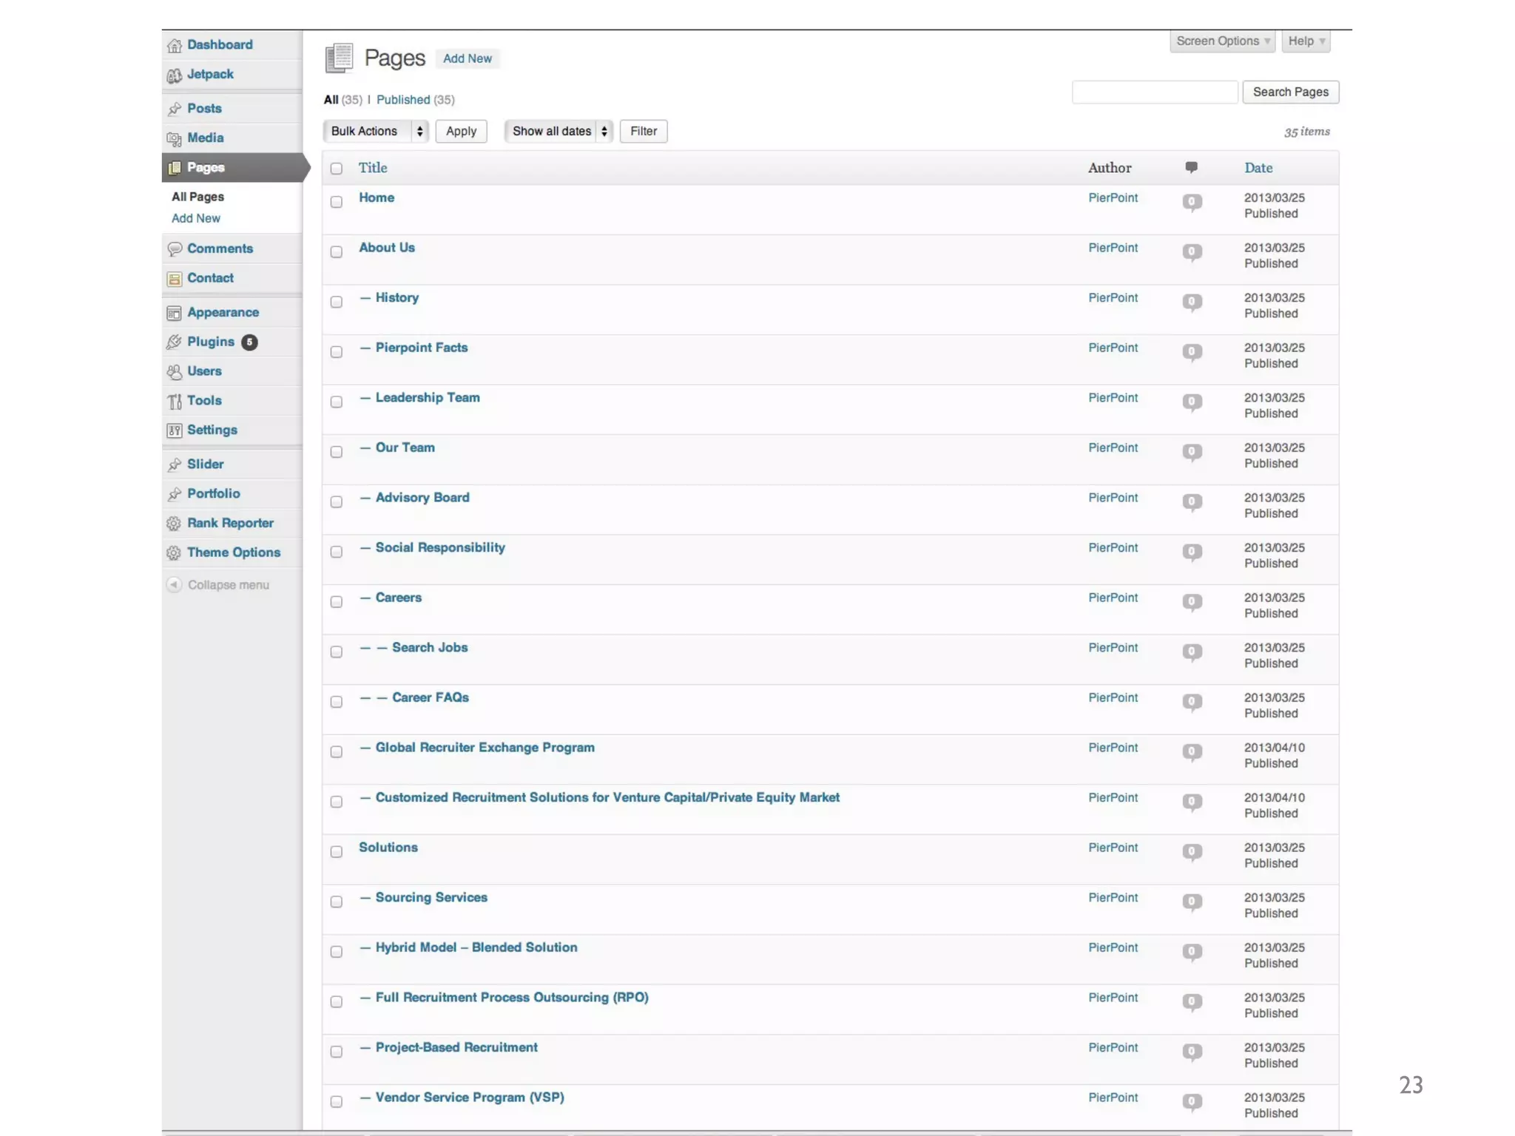
Task: Open the Leadership Team page link
Action: click(428, 398)
